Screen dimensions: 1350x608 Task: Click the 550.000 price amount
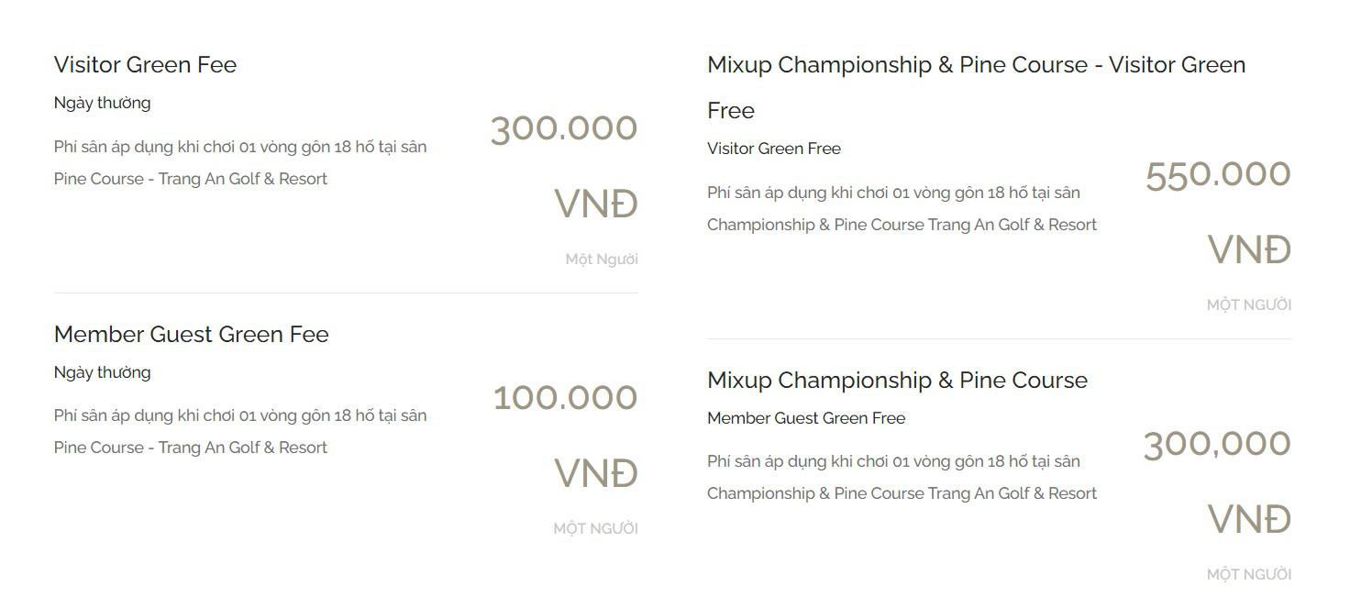click(1217, 174)
